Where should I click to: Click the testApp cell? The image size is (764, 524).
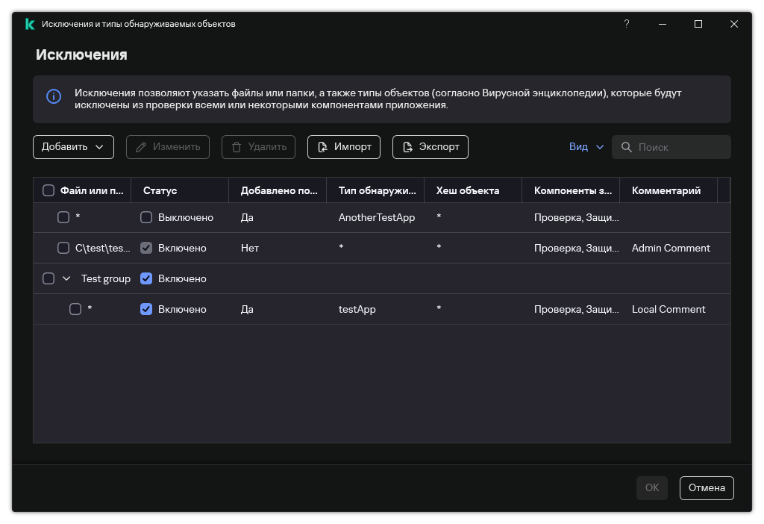(357, 310)
